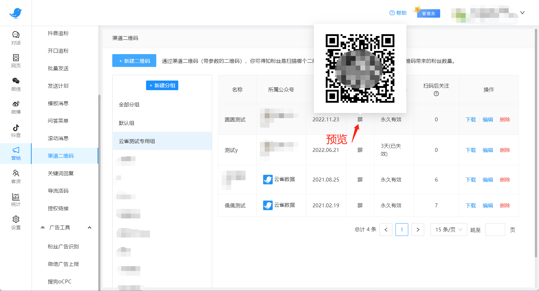This screenshot has width=539, height=291.
Task: Edit the 圆圆测试 entry
Action: (488, 119)
